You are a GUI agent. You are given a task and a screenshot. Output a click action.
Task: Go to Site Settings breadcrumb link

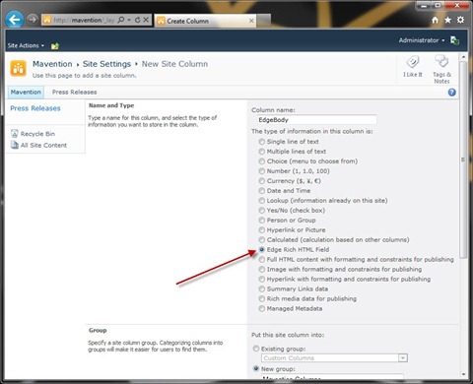(x=106, y=64)
